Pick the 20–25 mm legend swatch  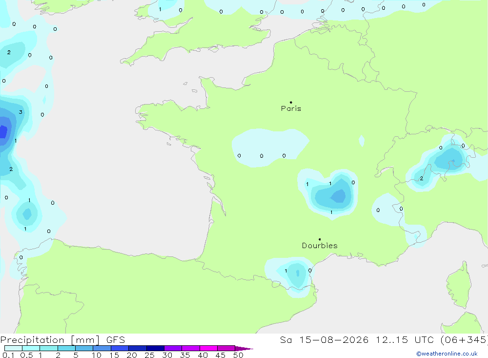click(138, 348)
